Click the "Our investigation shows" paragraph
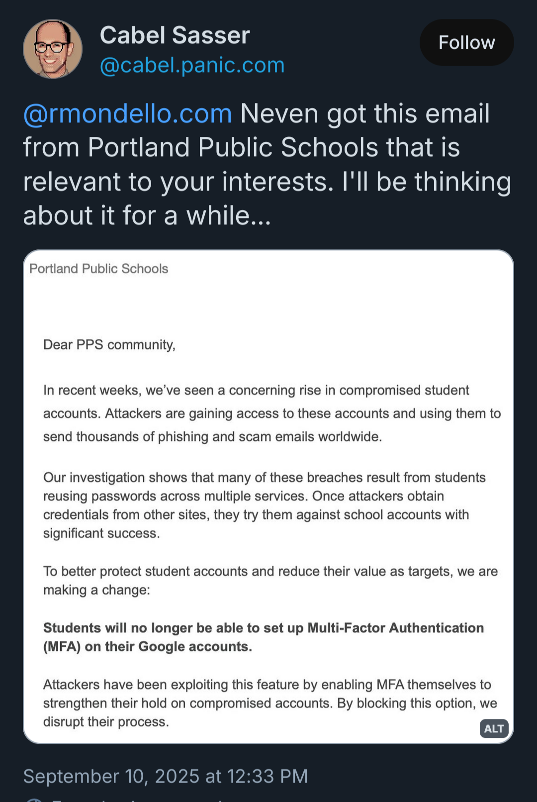Viewport: 537px width, 802px height. coord(264,505)
